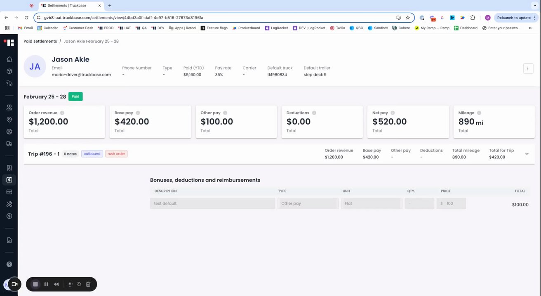Click email maria+driver@truckbase.com
This screenshot has height=296, width=541.
point(81,75)
